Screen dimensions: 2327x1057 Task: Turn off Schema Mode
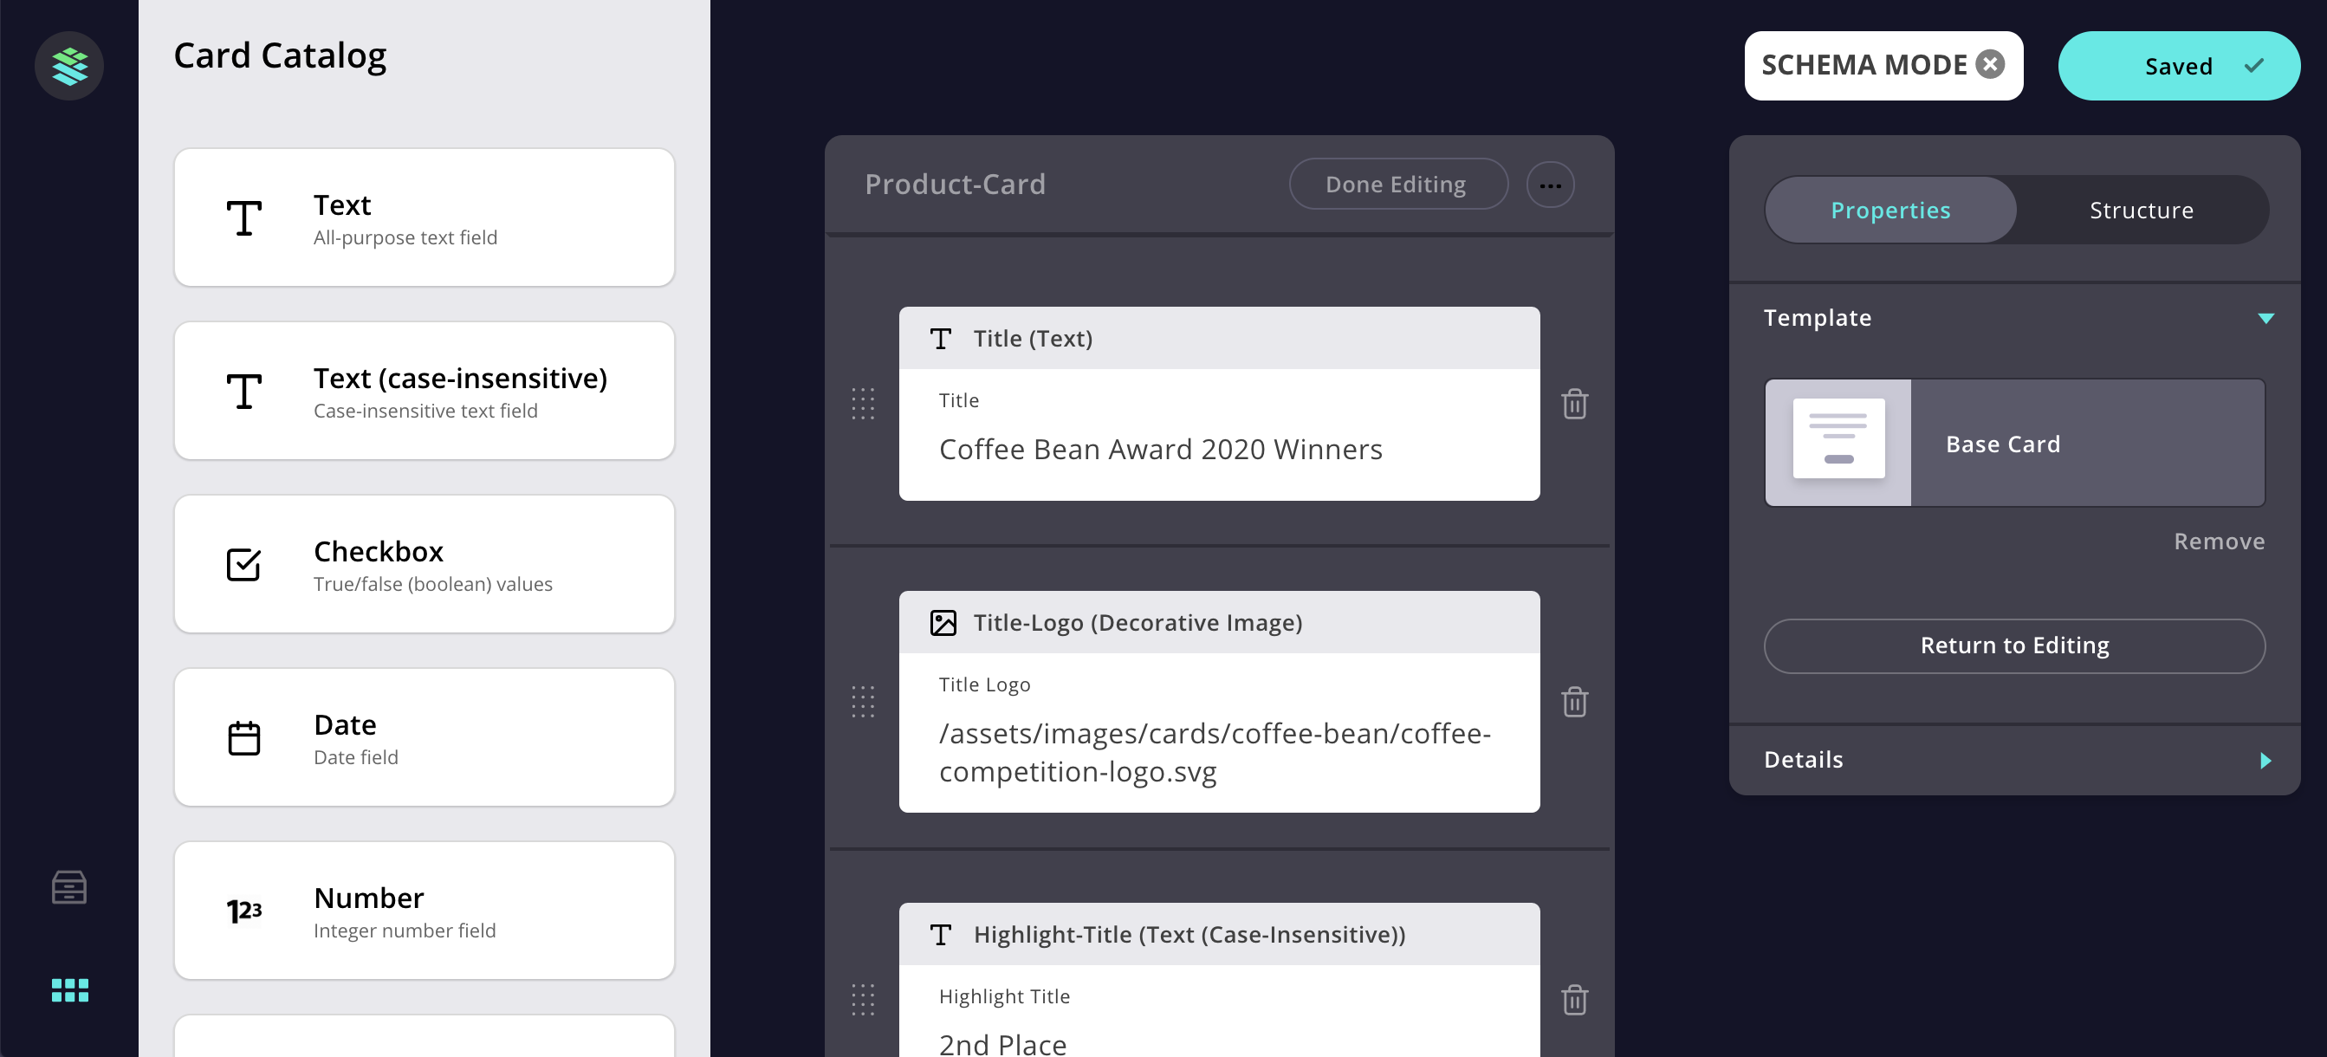click(1990, 63)
